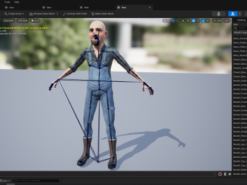
Task: Open scale snap value 0.25
Action: tap(219, 21)
